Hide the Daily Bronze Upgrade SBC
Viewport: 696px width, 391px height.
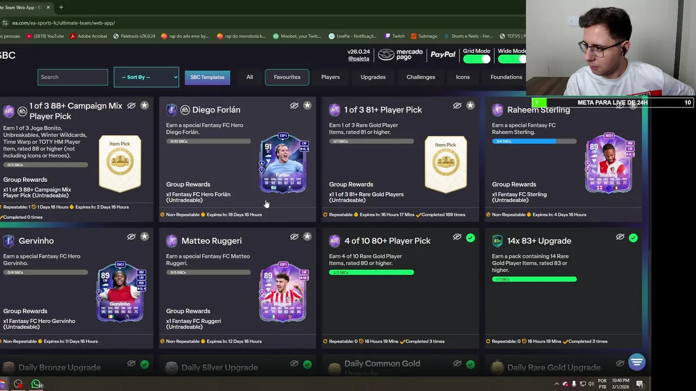(131, 363)
